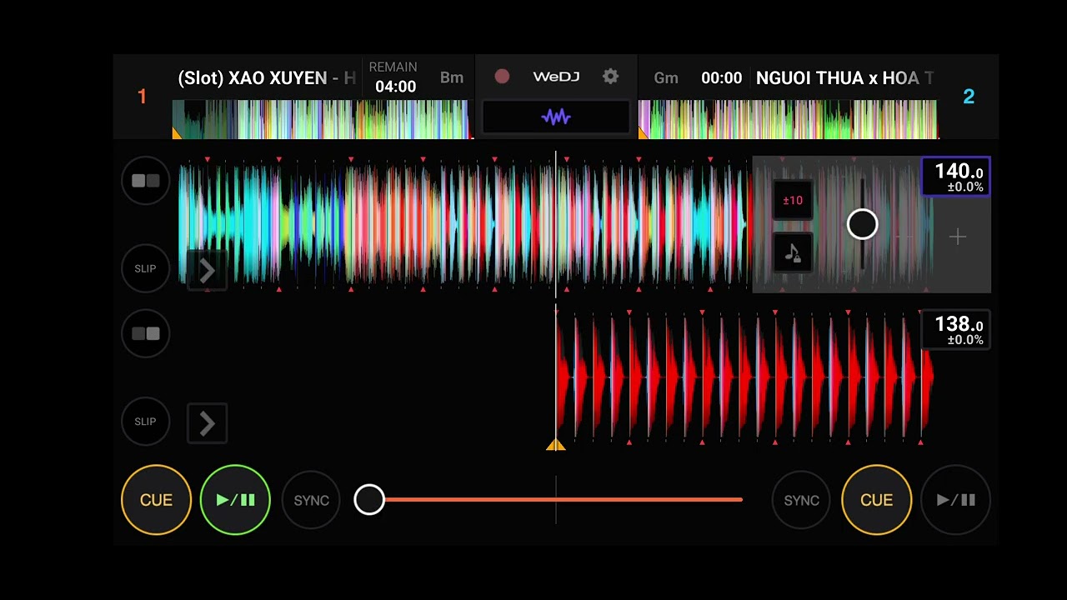Open the 140.0 BPM tempo panel
Viewport: 1067px width, 600px height.
[x=956, y=177]
